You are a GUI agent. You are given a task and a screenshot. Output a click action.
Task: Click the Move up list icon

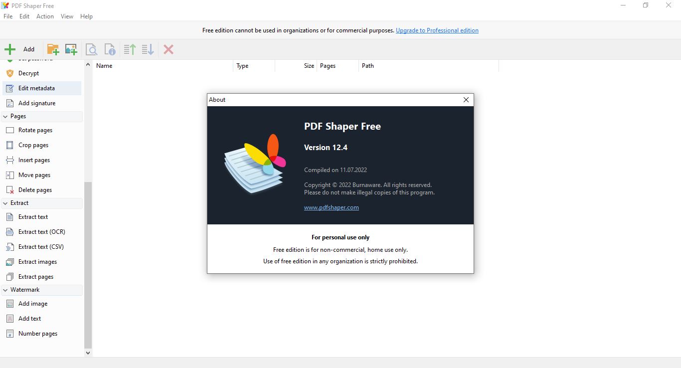click(x=130, y=49)
